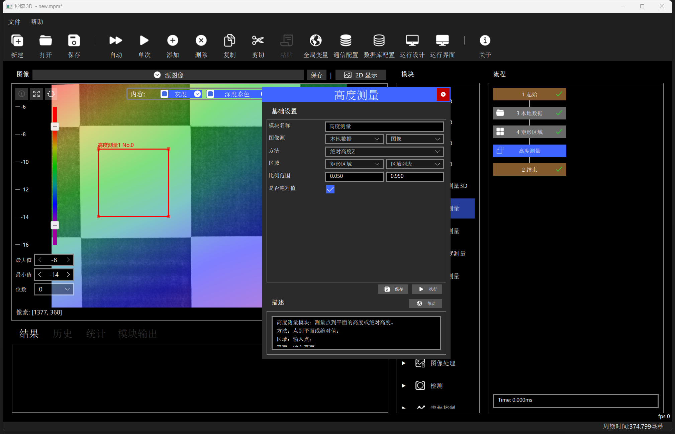The width and height of the screenshot is (675, 434).
Task: Click the dialog 保存 button
Action: tap(393, 289)
